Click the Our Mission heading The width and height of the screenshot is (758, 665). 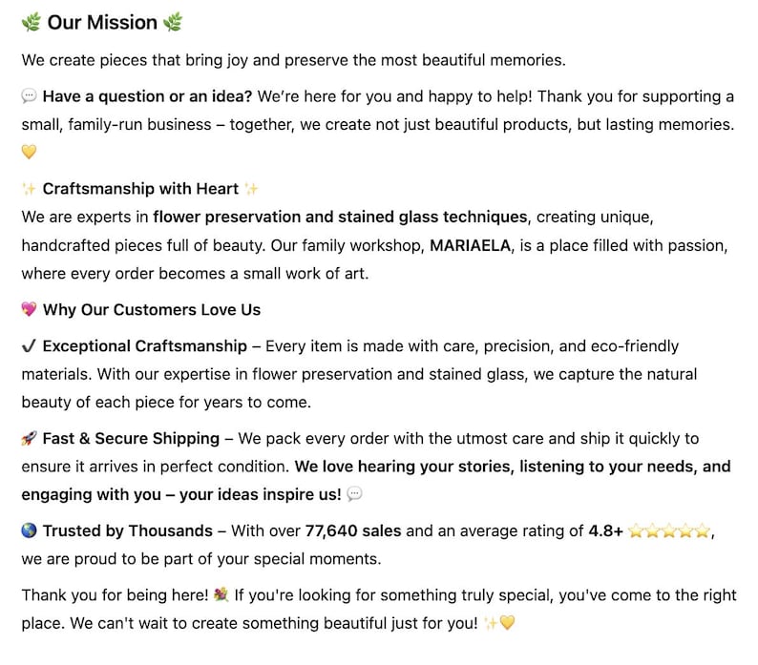tap(102, 22)
